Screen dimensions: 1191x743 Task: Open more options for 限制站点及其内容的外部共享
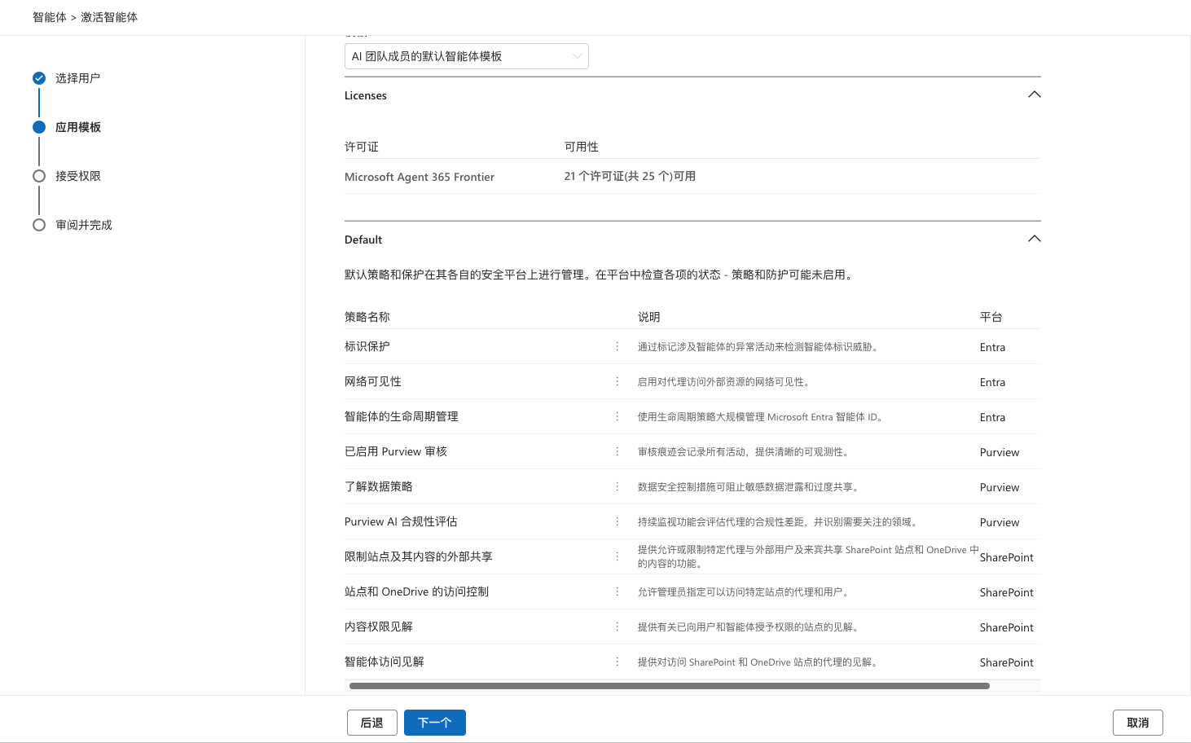617,556
